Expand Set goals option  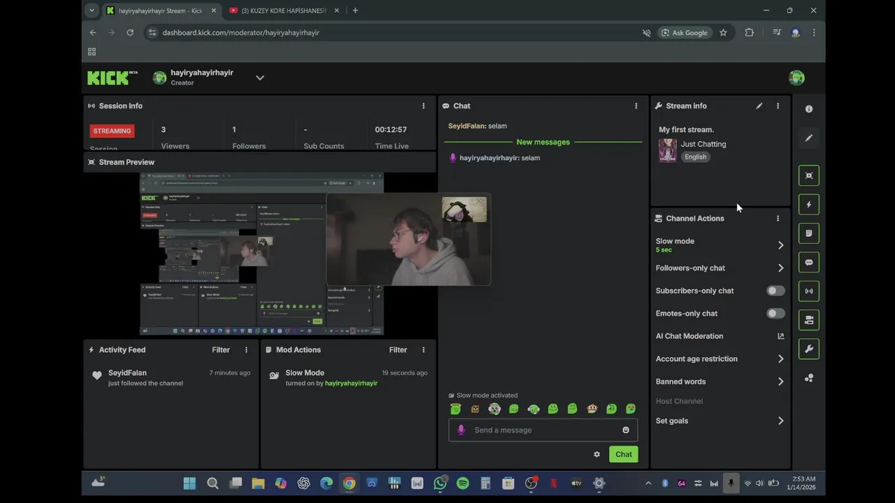[x=781, y=421]
